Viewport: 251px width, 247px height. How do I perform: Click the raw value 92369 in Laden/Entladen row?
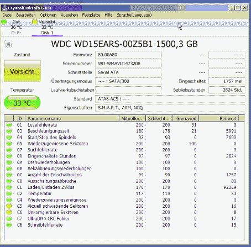point(230,187)
